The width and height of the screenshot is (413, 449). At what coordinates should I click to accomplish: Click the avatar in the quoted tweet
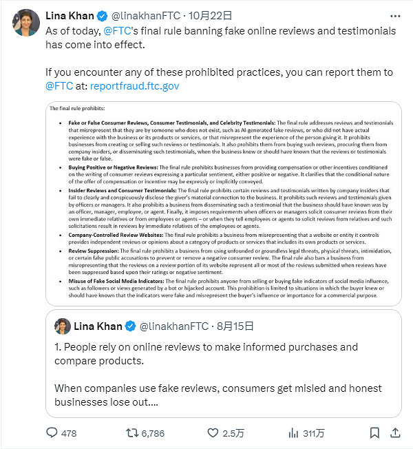tap(63, 325)
